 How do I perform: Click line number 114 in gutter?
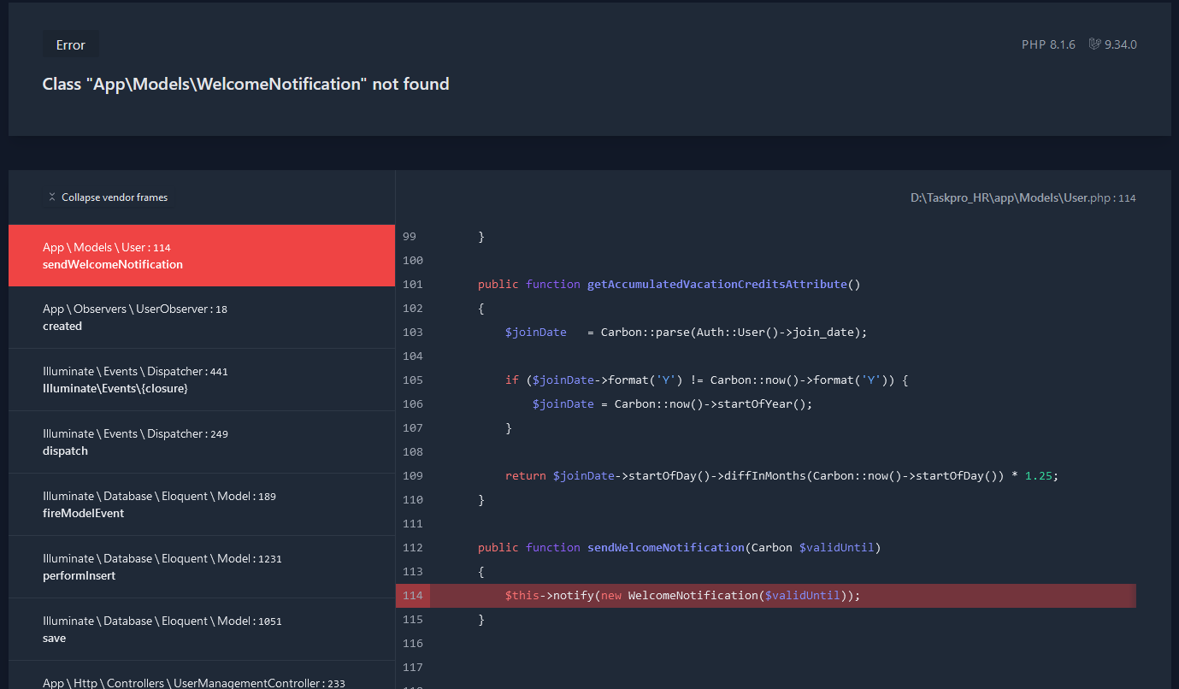coord(413,595)
